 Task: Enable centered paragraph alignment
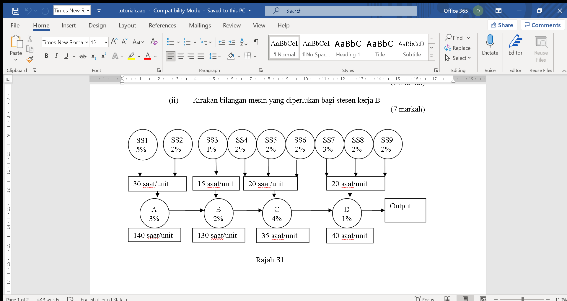click(181, 56)
